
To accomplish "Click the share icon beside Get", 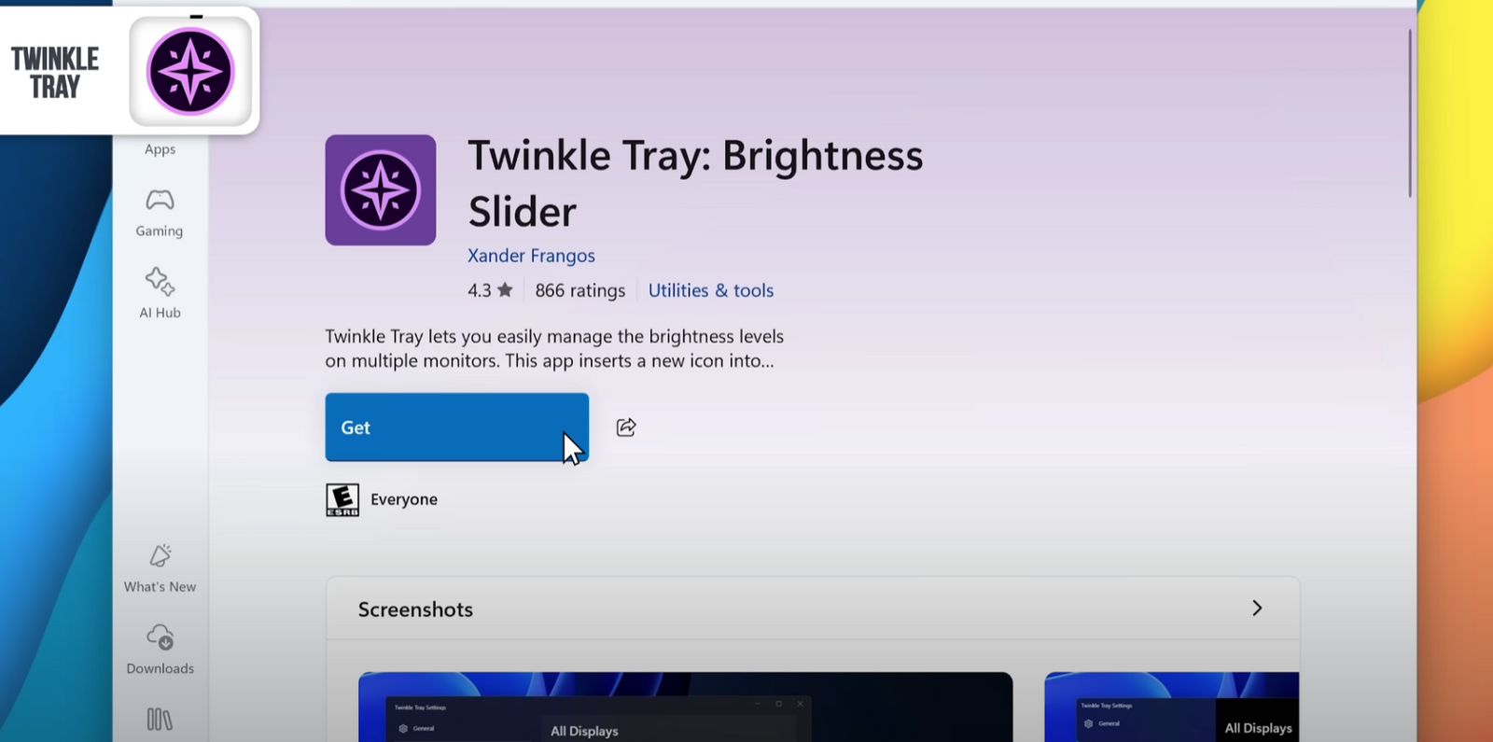I will click(x=626, y=427).
